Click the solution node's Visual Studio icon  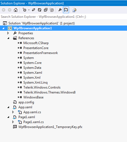tap(5, 23)
